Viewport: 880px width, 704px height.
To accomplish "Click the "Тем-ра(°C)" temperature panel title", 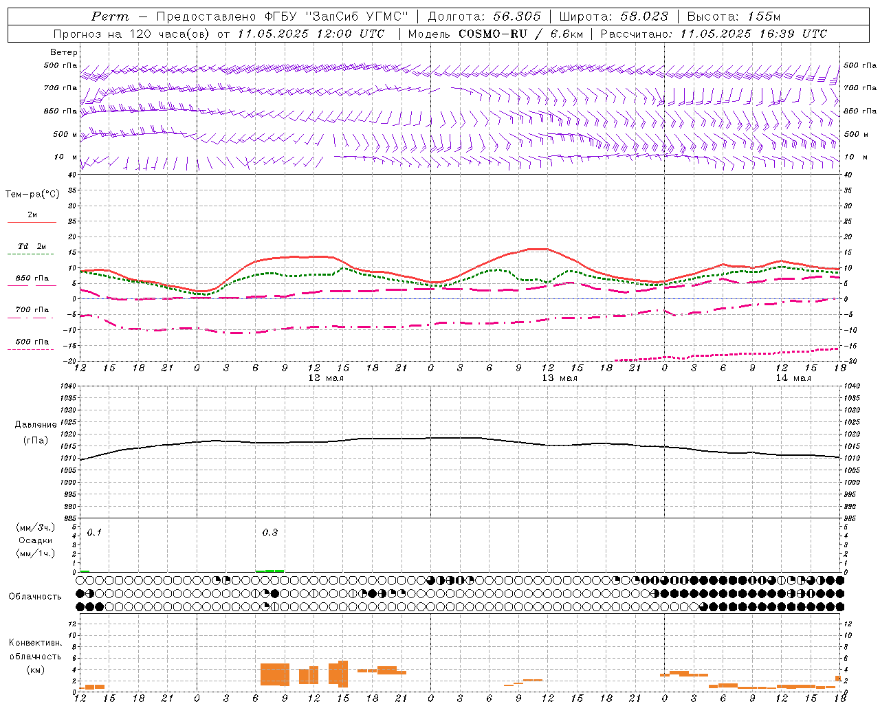I will click(x=32, y=195).
